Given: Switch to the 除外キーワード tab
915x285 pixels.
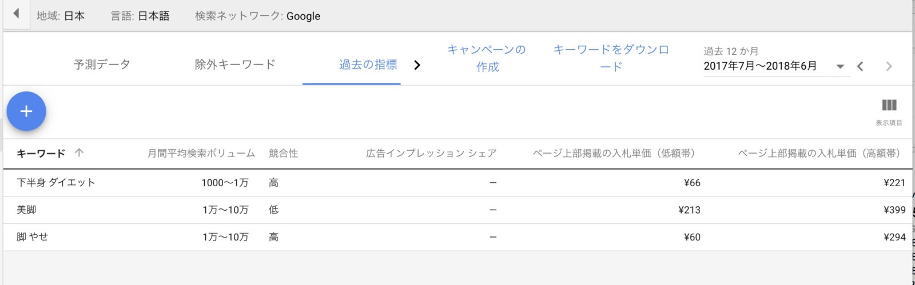Looking at the screenshot, I should tap(235, 65).
